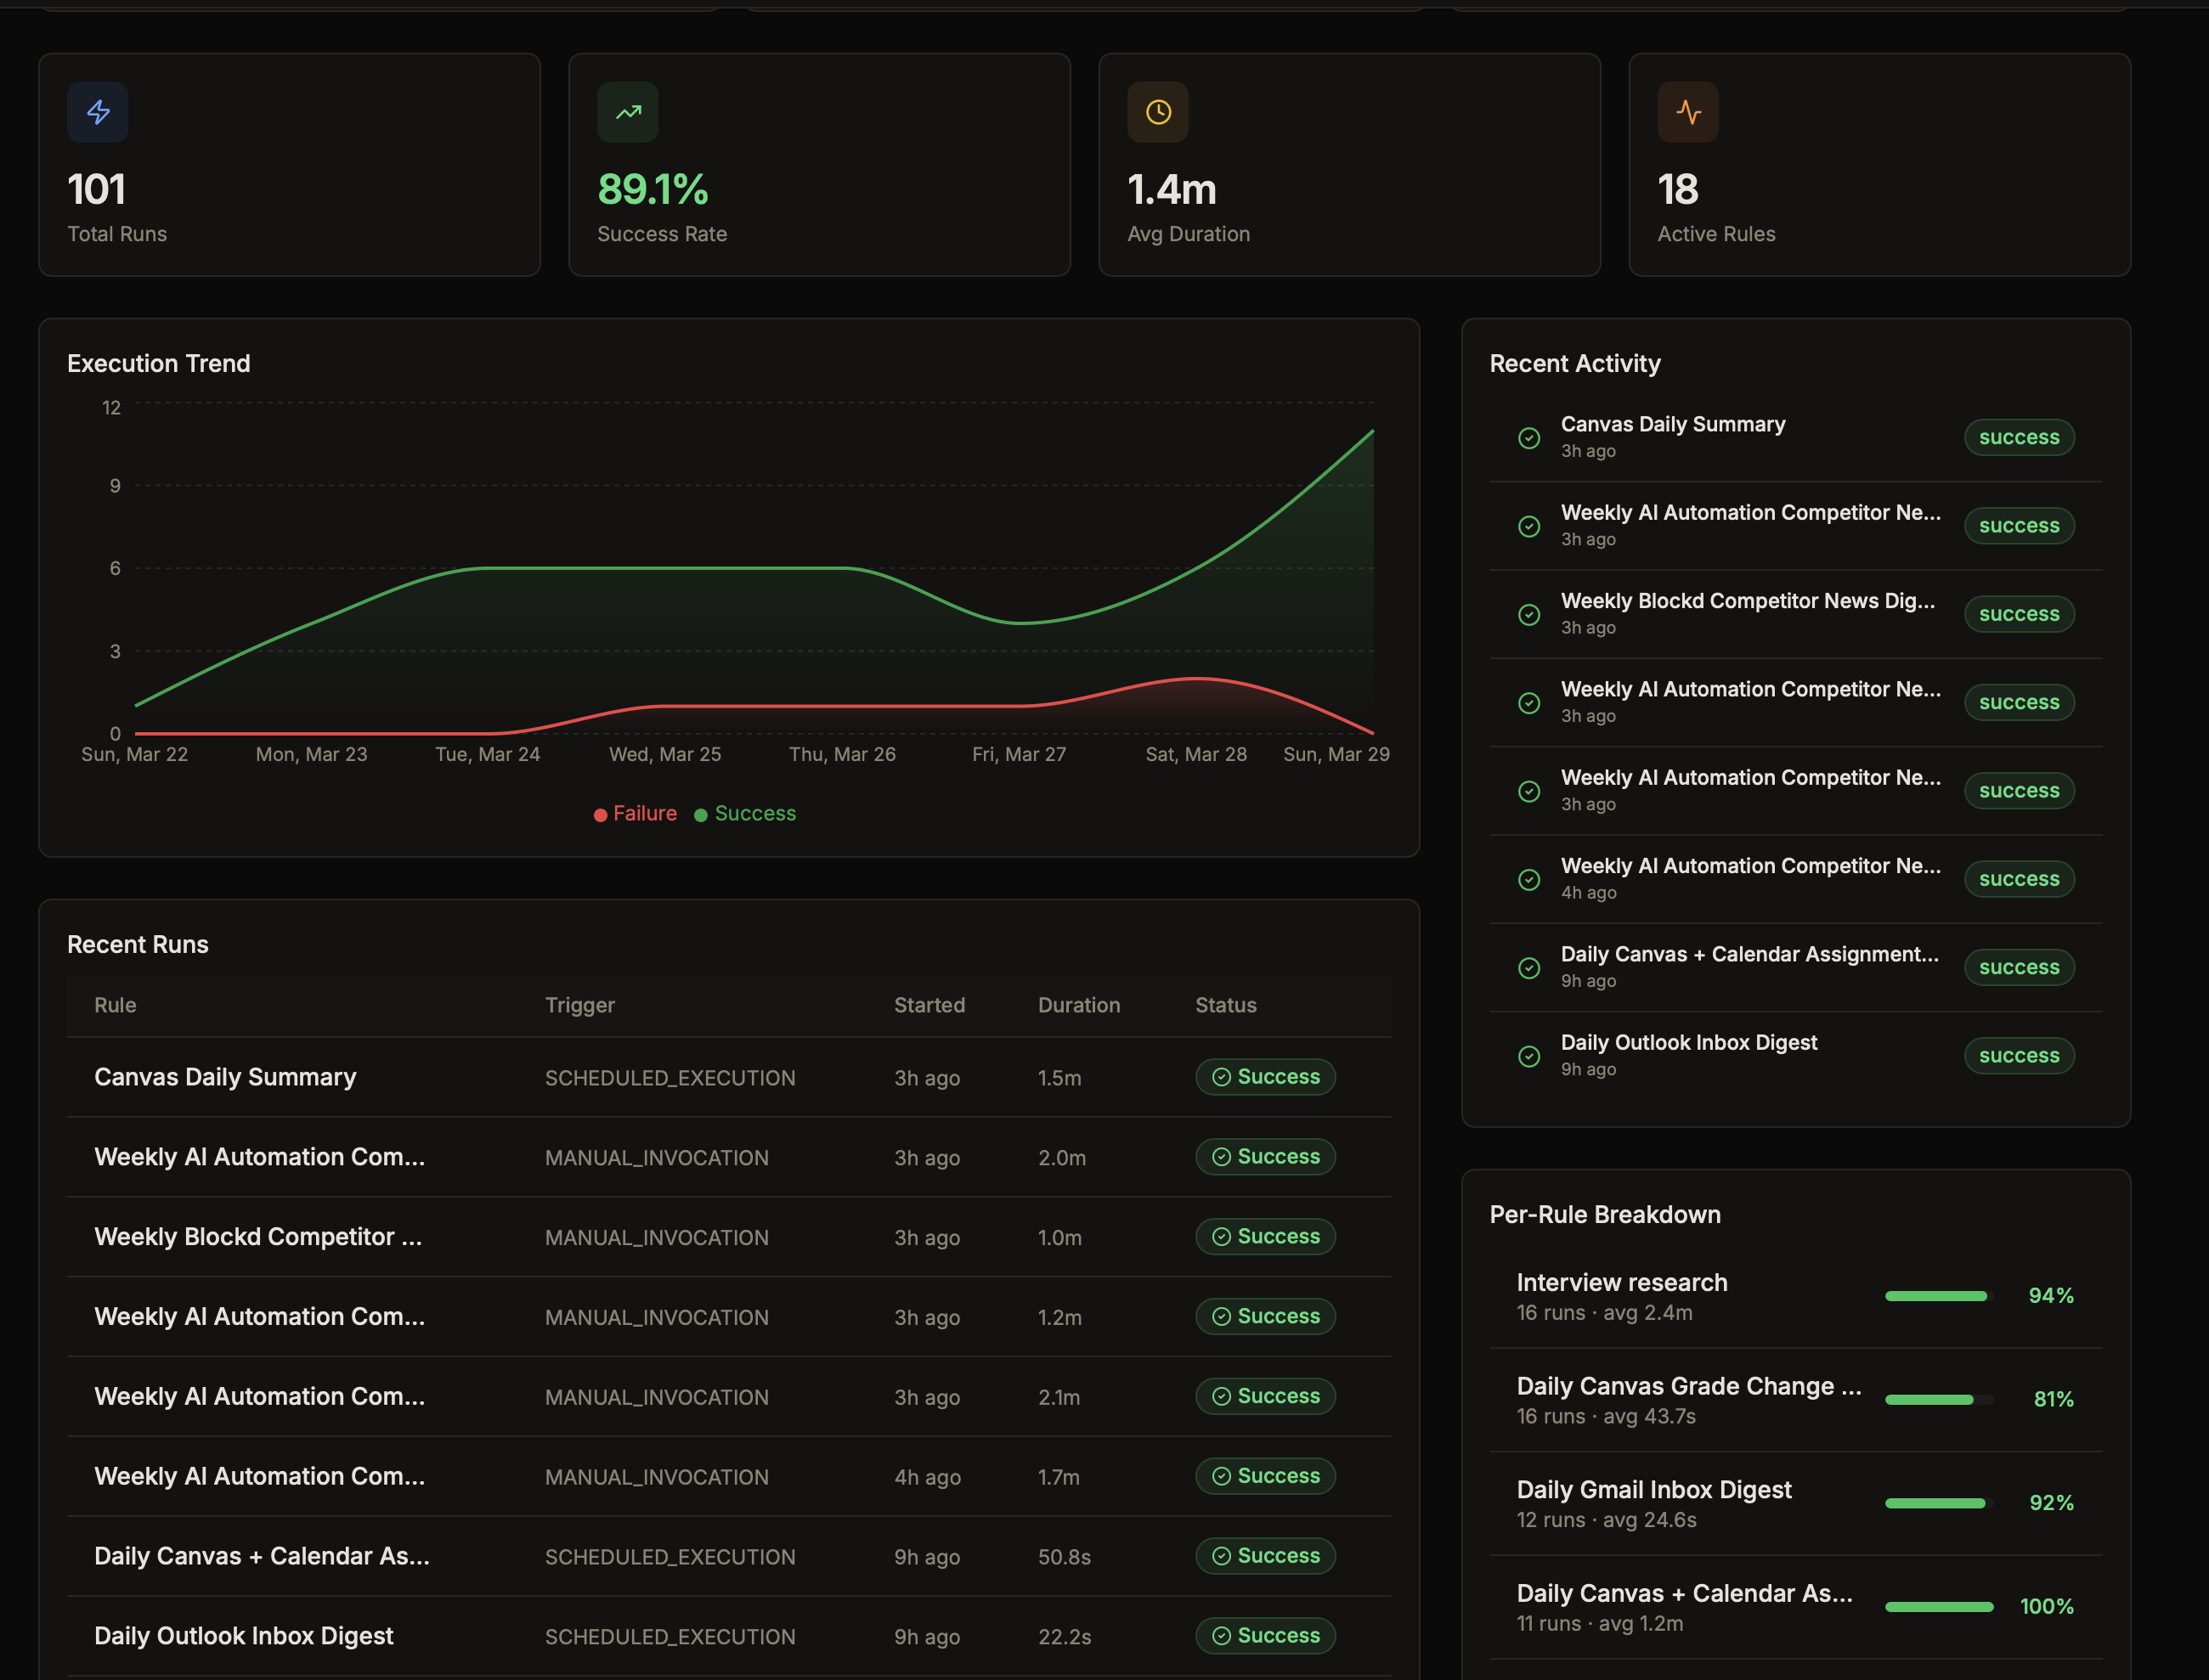Click the Status column header

(x=1225, y=1005)
